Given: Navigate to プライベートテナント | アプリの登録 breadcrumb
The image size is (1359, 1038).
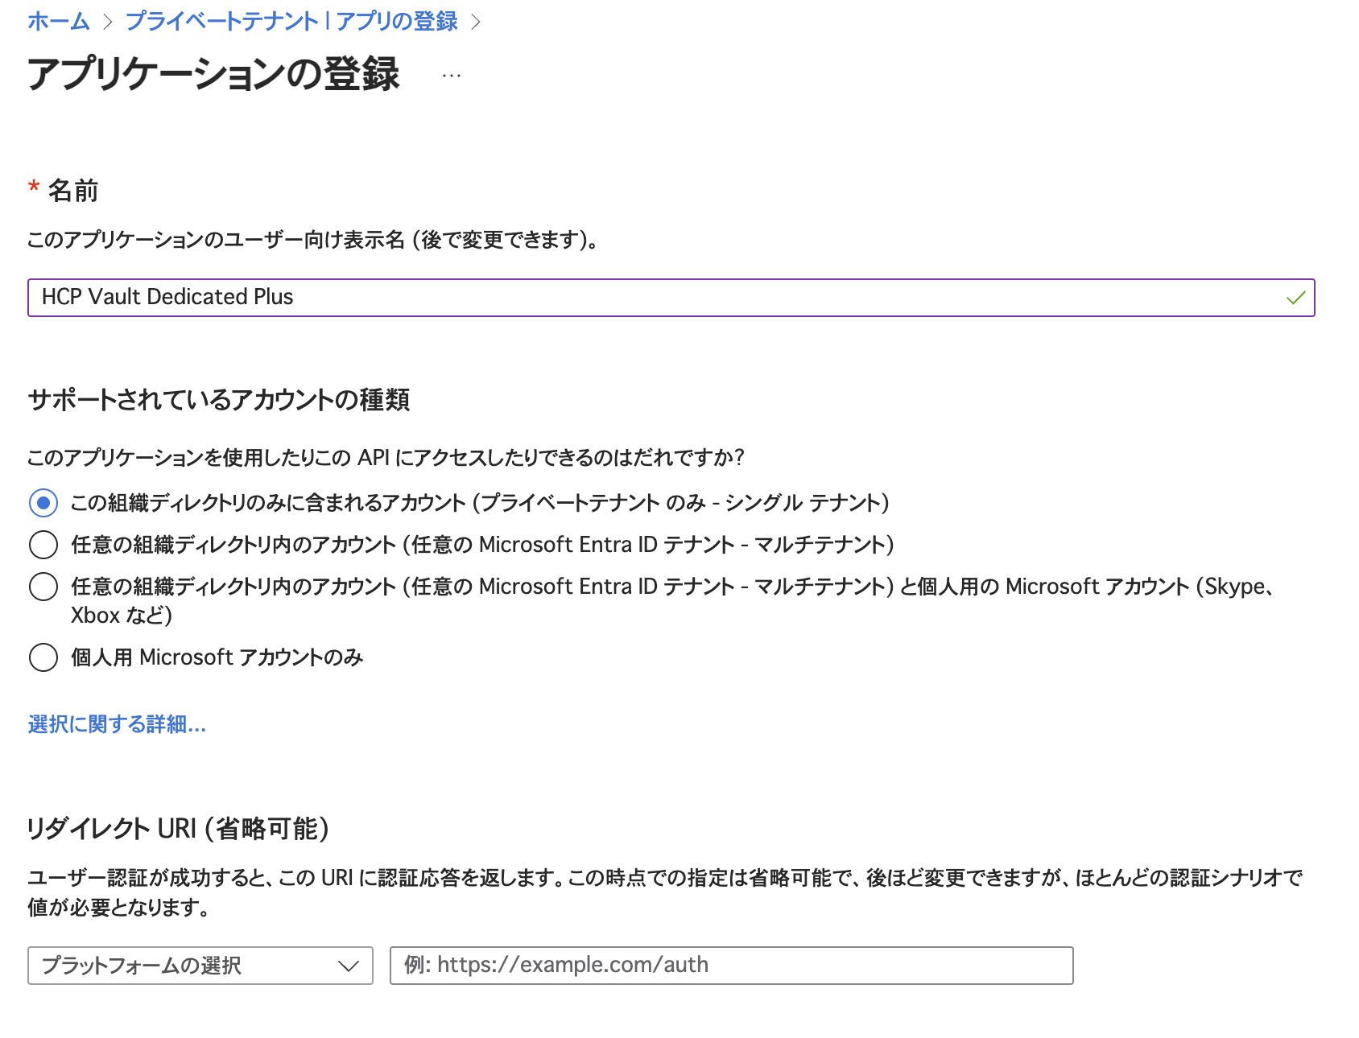Looking at the screenshot, I should click(291, 22).
